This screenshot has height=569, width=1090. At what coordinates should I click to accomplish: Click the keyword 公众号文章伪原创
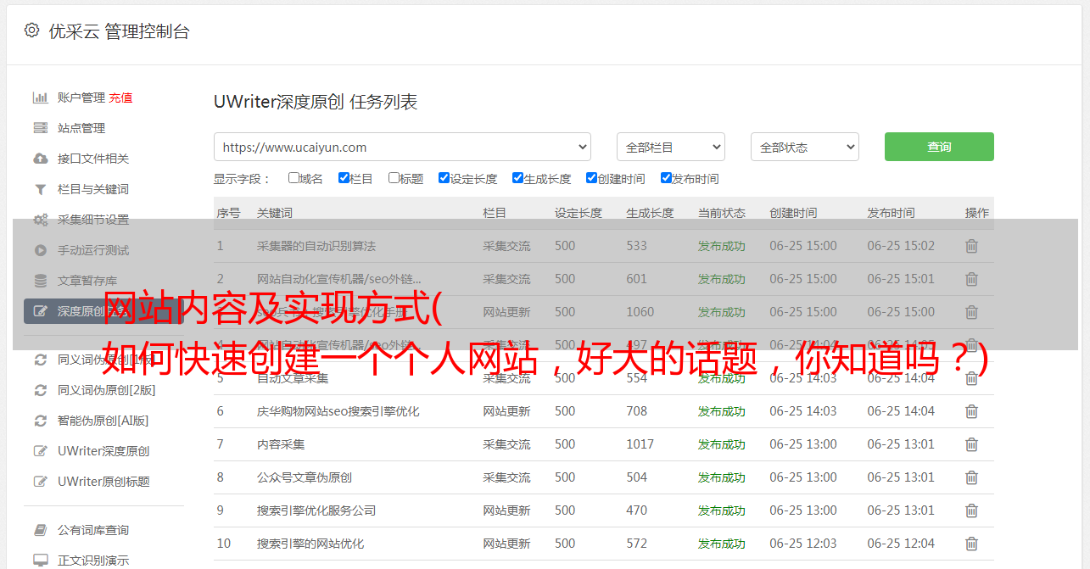click(305, 477)
